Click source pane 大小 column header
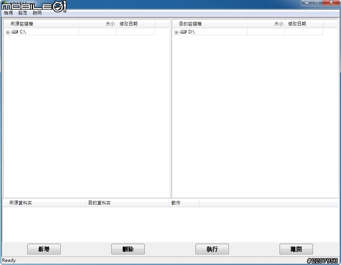Viewport: 341px width, 265px height. [98, 23]
